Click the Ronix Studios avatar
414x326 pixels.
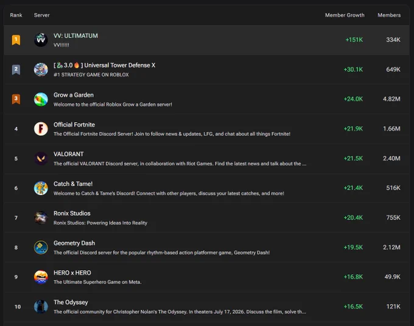(x=41, y=218)
